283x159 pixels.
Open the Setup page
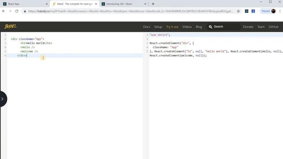158,26
